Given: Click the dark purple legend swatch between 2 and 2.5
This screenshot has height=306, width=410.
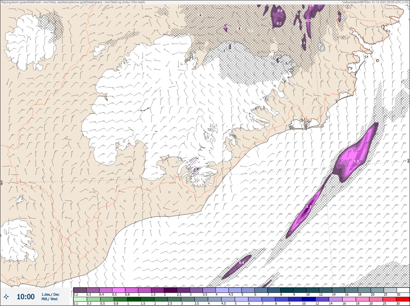Looking at the screenshot, I should click(170, 290).
